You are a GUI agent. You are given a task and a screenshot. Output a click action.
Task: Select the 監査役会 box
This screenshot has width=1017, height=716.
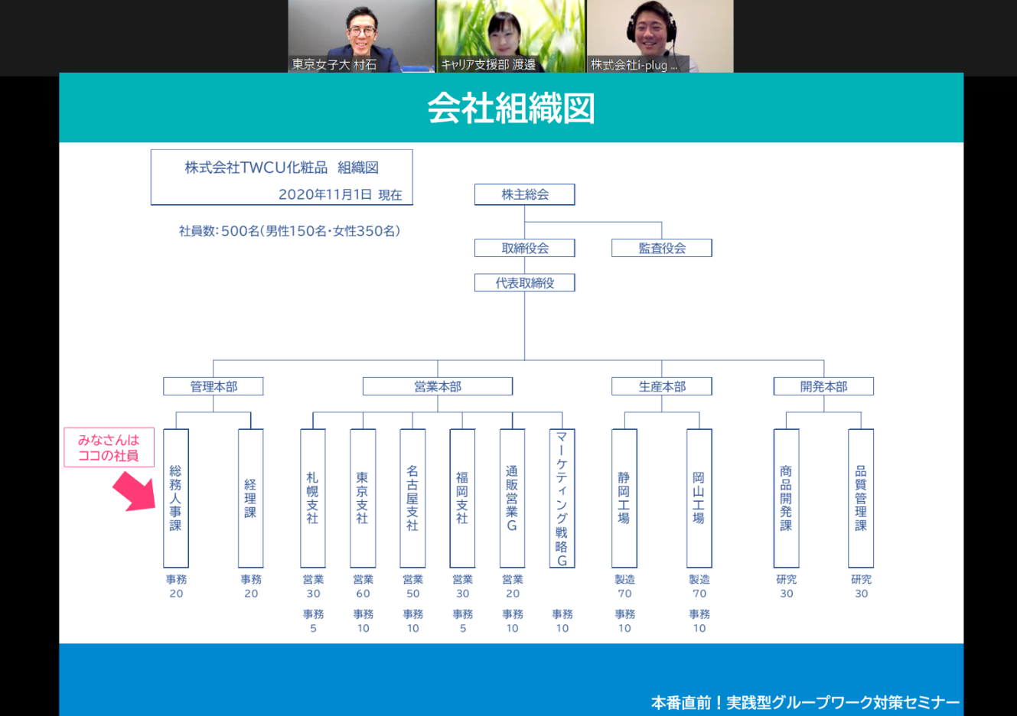pos(661,247)
